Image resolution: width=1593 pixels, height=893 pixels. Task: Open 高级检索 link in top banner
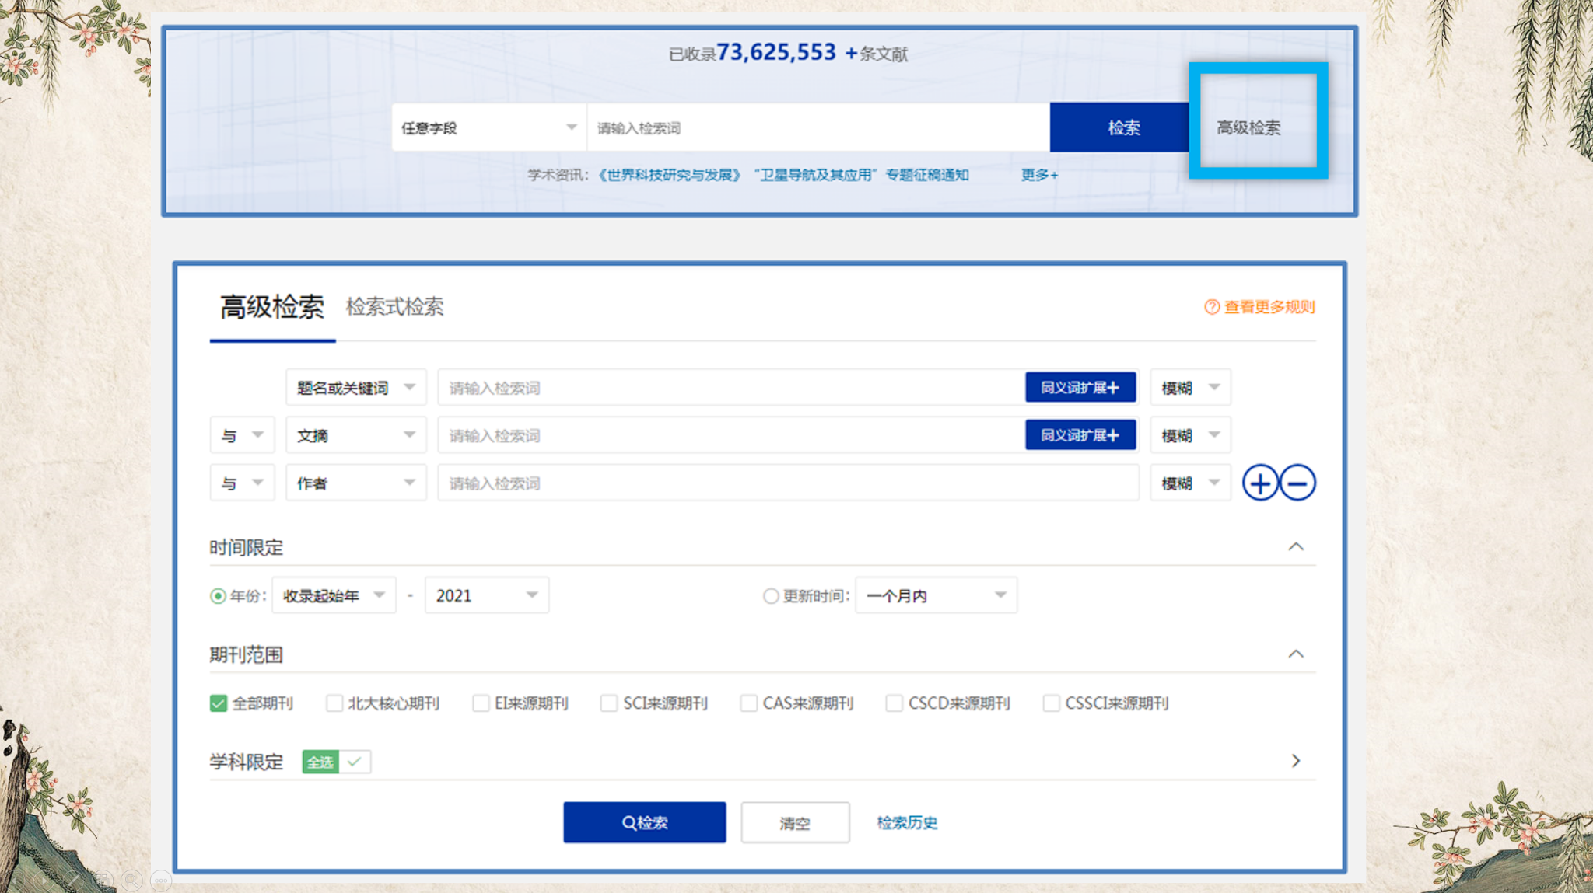click(1248, 127)
